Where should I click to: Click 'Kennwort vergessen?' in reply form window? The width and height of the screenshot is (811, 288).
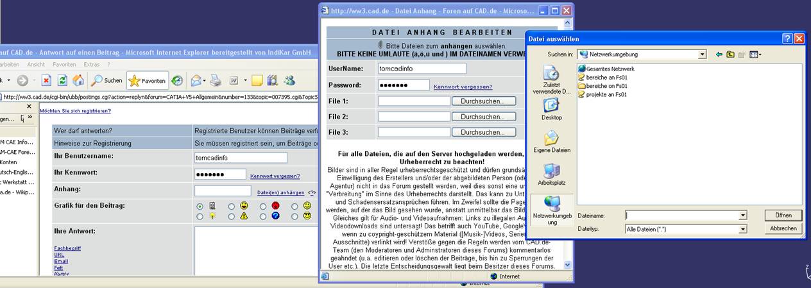tap(275, 176)
